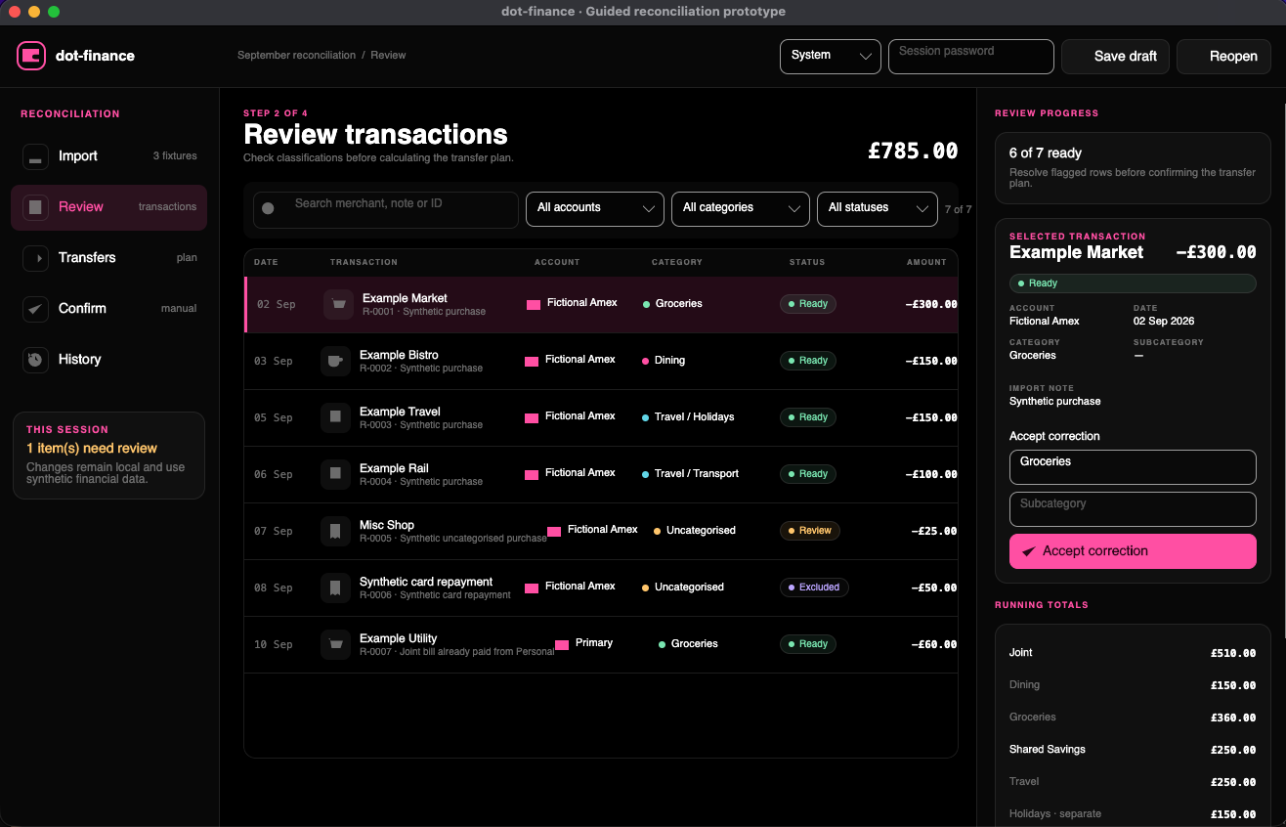Select the Example Bistro transaction name
The height and width of the screenshot is (827, 1286).
point(399,355)
